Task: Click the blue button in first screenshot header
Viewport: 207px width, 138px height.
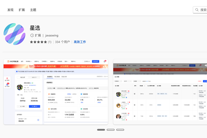Action: click(x=96, y=61)
